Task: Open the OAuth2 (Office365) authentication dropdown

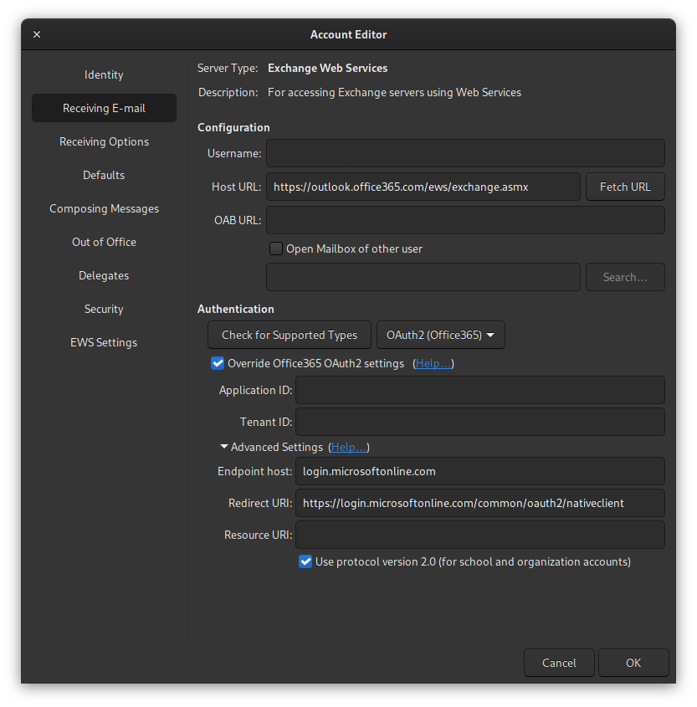Action: click(440, 335)
